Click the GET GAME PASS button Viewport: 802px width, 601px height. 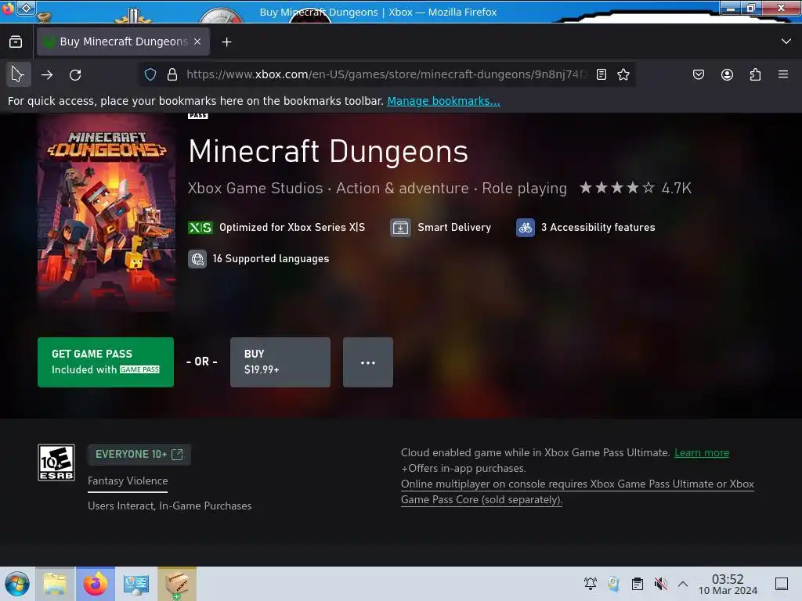click(106, 362)
